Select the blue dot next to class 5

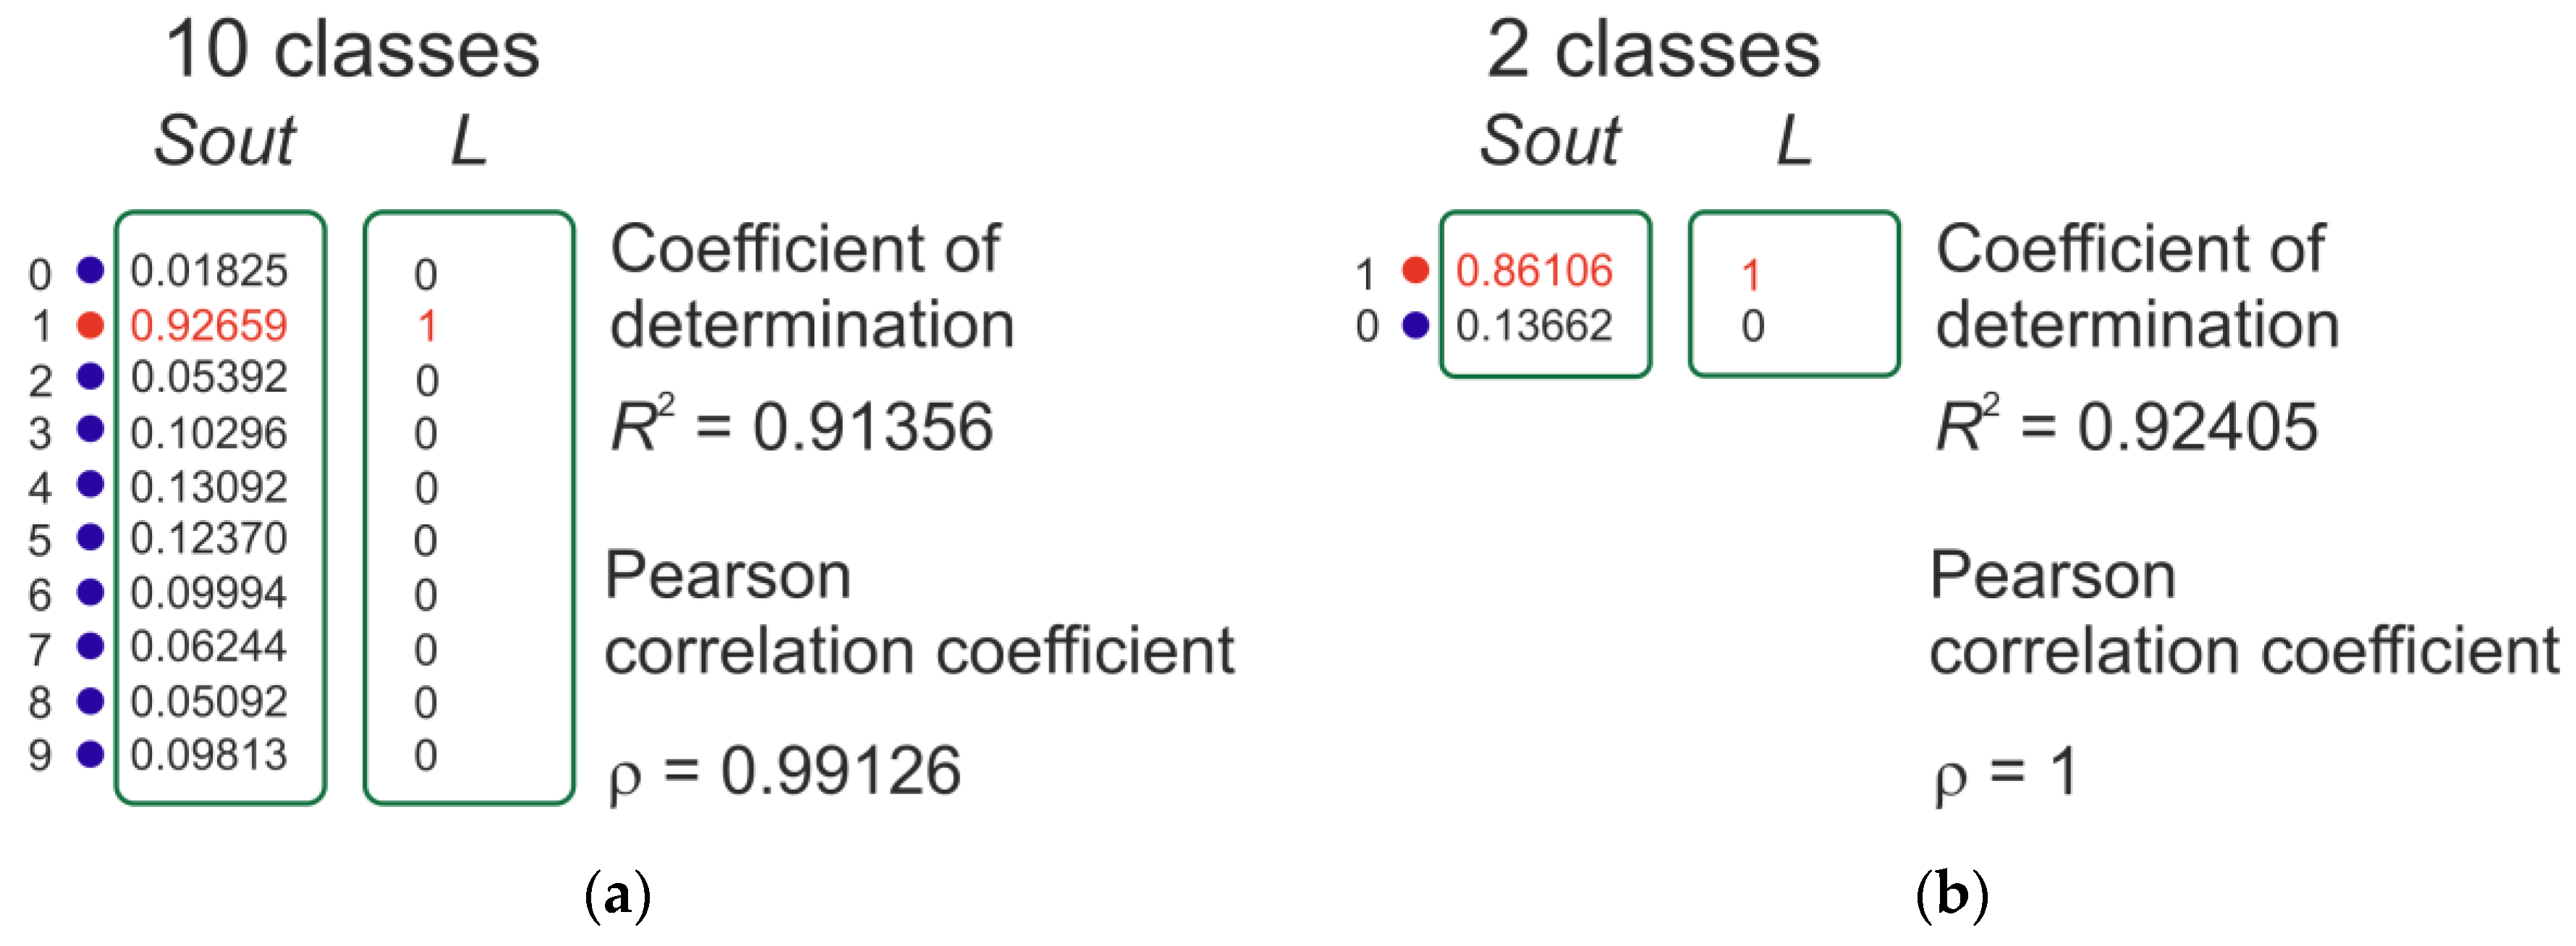pyautogui.click(x=90, y=538)
